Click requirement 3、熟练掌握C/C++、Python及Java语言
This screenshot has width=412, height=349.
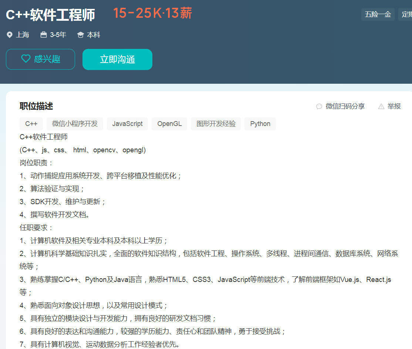(205, 286)
